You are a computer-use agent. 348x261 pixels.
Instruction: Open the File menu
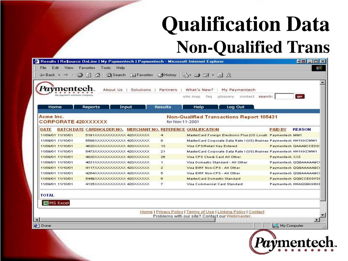pyautogui.click(x=43, y=68)
